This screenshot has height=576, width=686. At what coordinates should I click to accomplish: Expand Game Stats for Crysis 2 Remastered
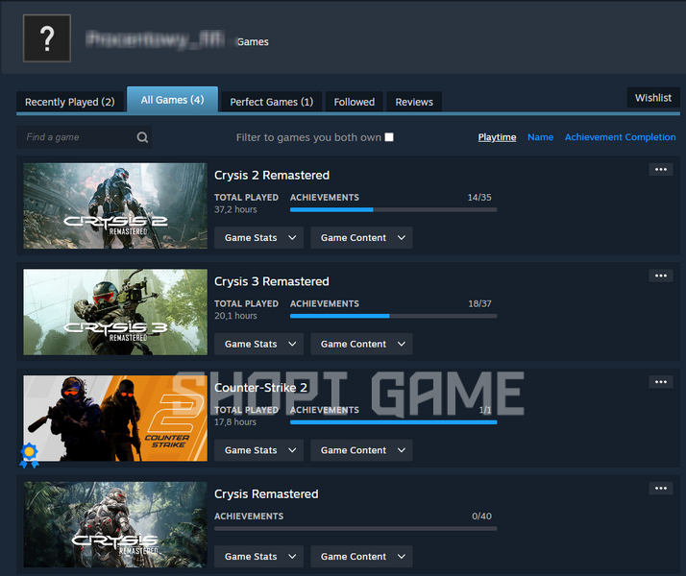[x=259, y=238]
